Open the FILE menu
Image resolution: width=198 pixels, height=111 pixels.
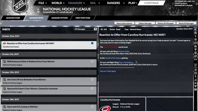pyautogui.click(x=41, y=3)
